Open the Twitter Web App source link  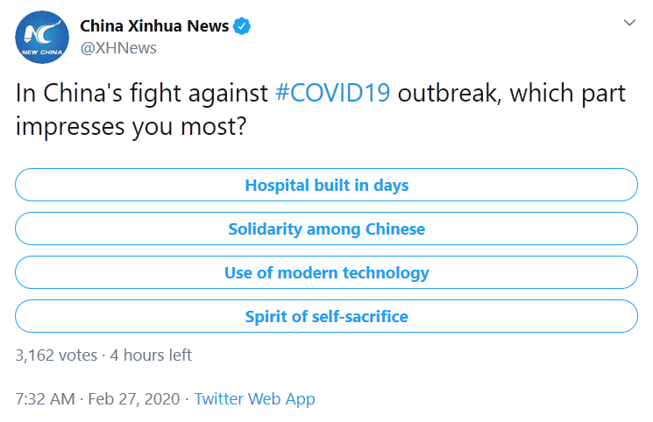254,398
